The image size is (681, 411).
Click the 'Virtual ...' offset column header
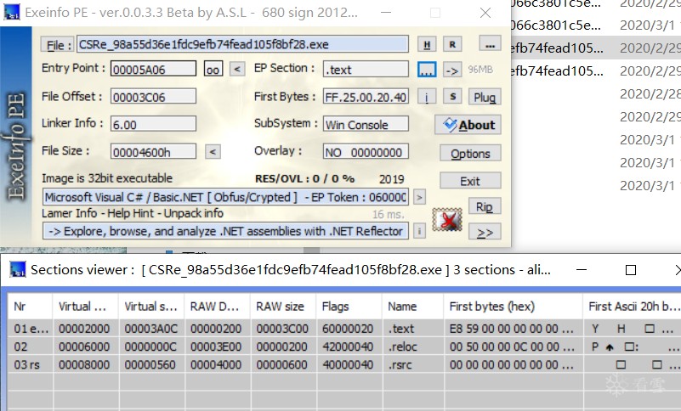tap(85, 306)
